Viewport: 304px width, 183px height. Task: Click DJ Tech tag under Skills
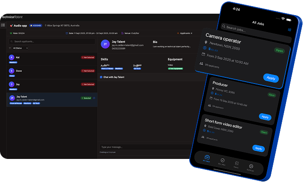(137, 68)
